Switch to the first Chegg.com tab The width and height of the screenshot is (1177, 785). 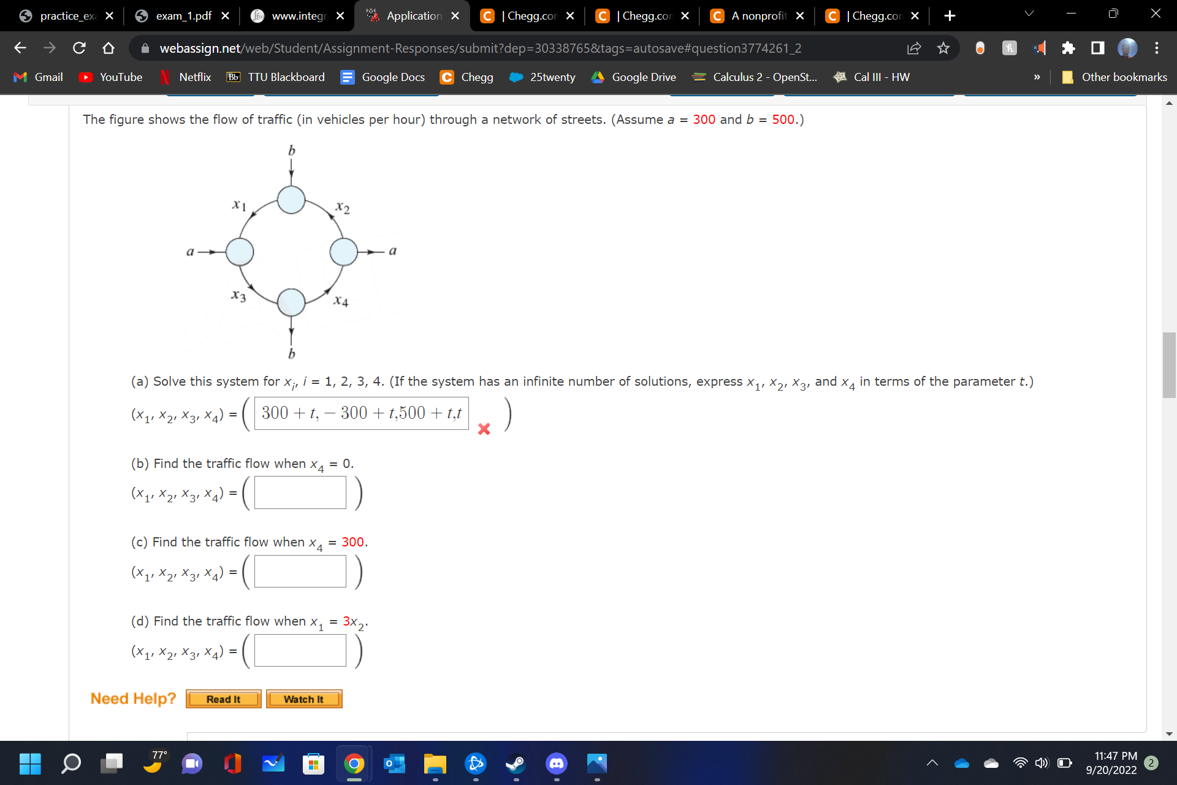(x=527, y=15)
